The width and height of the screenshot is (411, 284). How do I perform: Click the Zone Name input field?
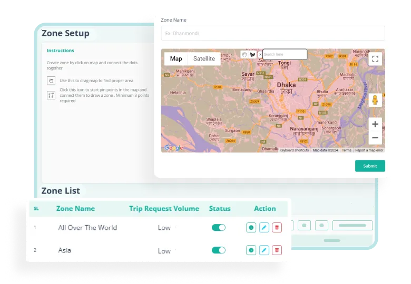click(x=273, y=33)
